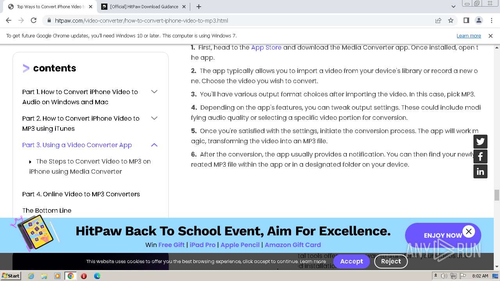Open the network icon in the system tray
This screenshot has height=281, width=500.
point(453,276)
